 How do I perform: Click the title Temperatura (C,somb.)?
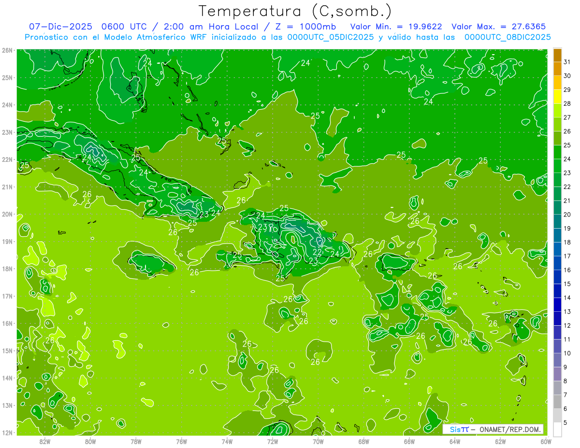tap(295, 11)
